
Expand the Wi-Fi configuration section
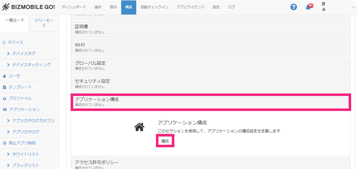point(210,47)
